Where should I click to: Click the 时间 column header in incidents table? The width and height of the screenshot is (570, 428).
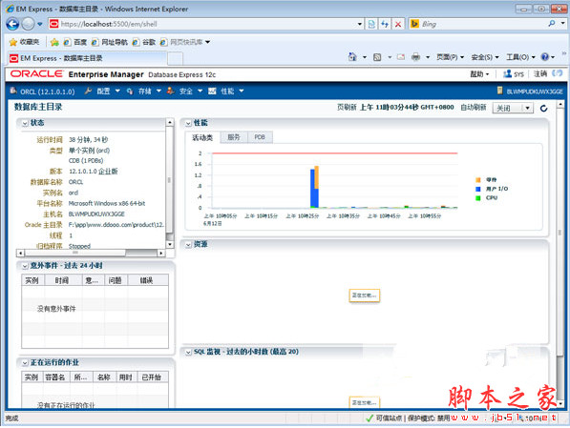click(62, 280)
